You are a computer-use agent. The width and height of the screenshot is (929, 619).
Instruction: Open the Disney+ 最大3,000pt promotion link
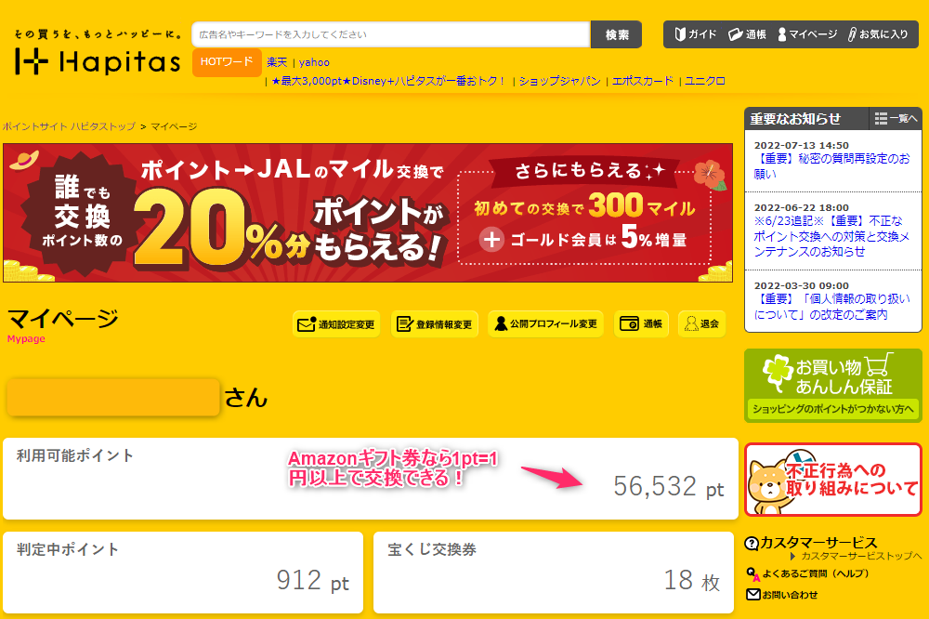click(x=388, y=81)
